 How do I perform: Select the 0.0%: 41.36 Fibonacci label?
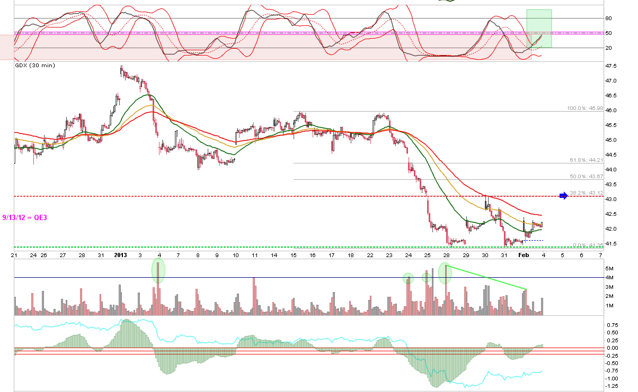(588, 245)
